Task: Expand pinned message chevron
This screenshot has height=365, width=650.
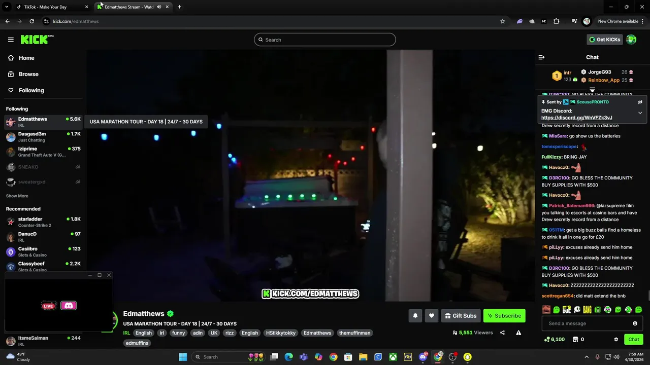Action: click(x=640, y=113)
